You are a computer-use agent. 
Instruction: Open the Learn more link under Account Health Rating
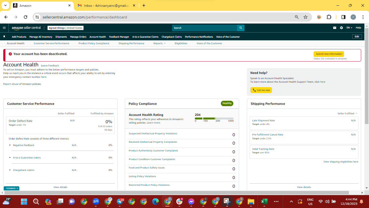(153, 123)
